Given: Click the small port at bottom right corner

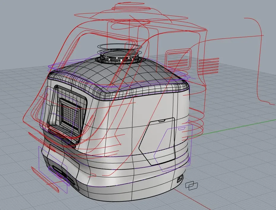Looking at the screenshot, I should pyautogui.click(x=180, y=179).
